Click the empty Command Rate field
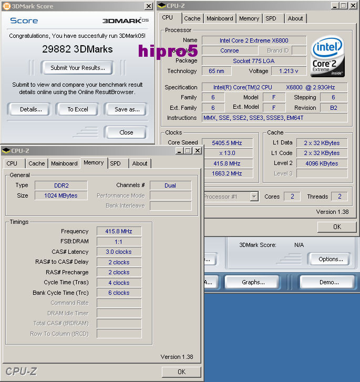The width and height of the screenshot is (360, 382). (x=119, y=303)
